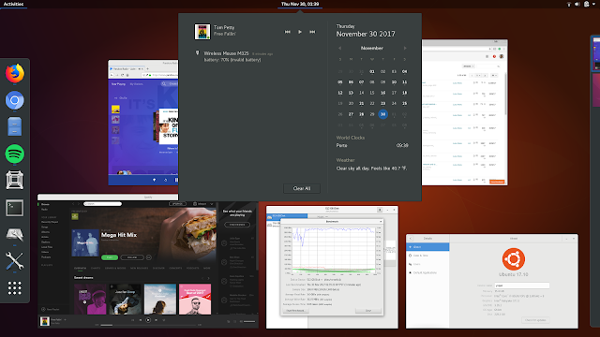Expand the system menu arrow

pos(593,4)
